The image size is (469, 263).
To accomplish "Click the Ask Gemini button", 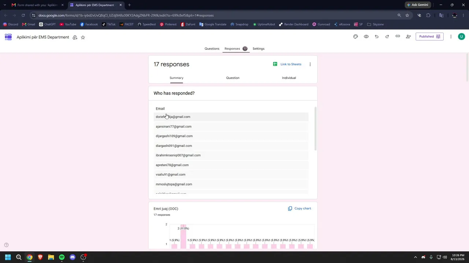I will (x=417, y=5).
